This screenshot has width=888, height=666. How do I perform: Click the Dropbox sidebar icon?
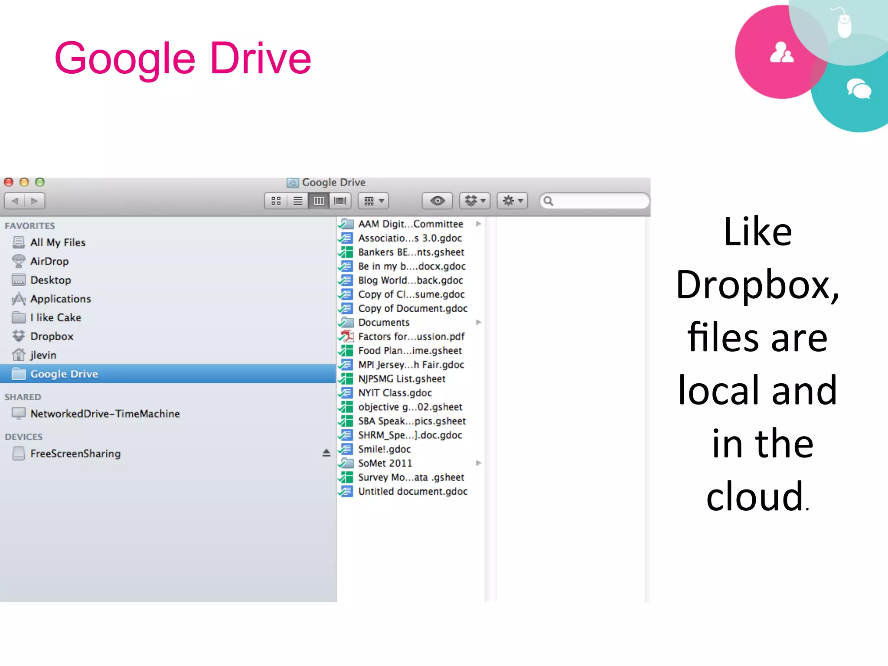click(x=19, y=336)
